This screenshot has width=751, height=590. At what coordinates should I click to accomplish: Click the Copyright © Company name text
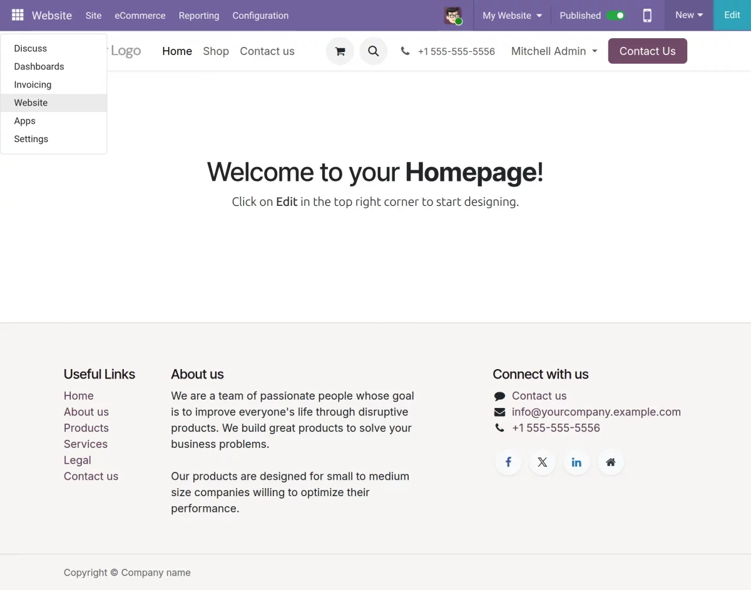tap(127, 572)
